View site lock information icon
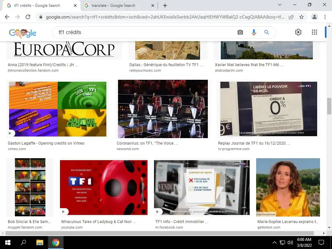 tap(41, 17)
